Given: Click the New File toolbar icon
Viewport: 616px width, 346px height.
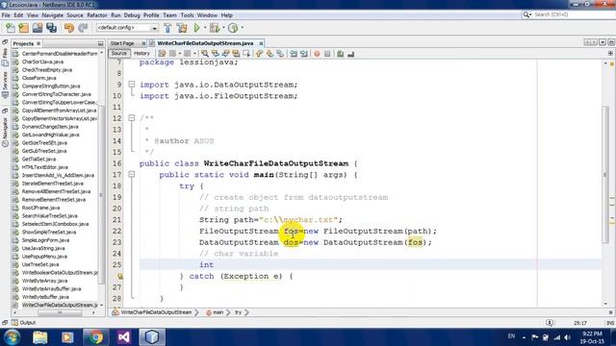Looking at the screenshot, I should pyautogui.click(x=11, y=28).
